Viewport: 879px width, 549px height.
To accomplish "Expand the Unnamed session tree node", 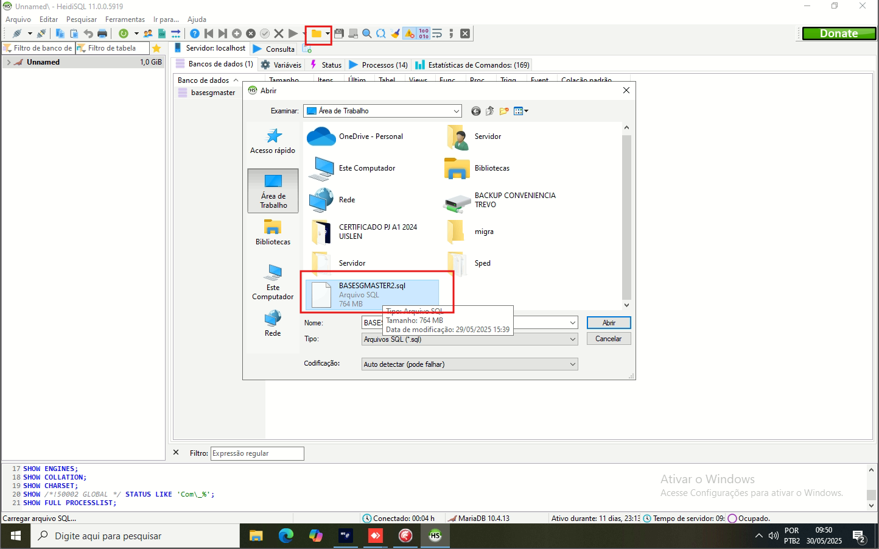I will pos(9,62).
